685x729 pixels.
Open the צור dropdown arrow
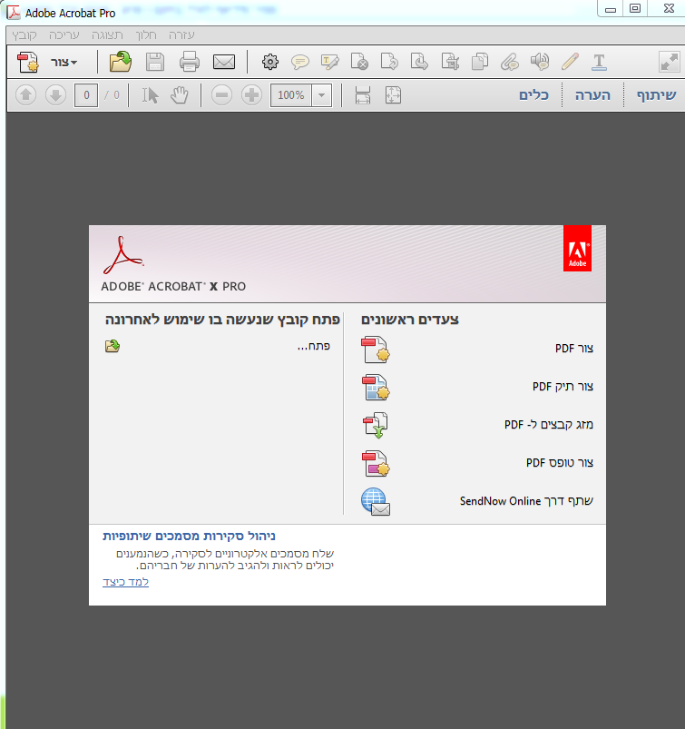pos(74,63)
